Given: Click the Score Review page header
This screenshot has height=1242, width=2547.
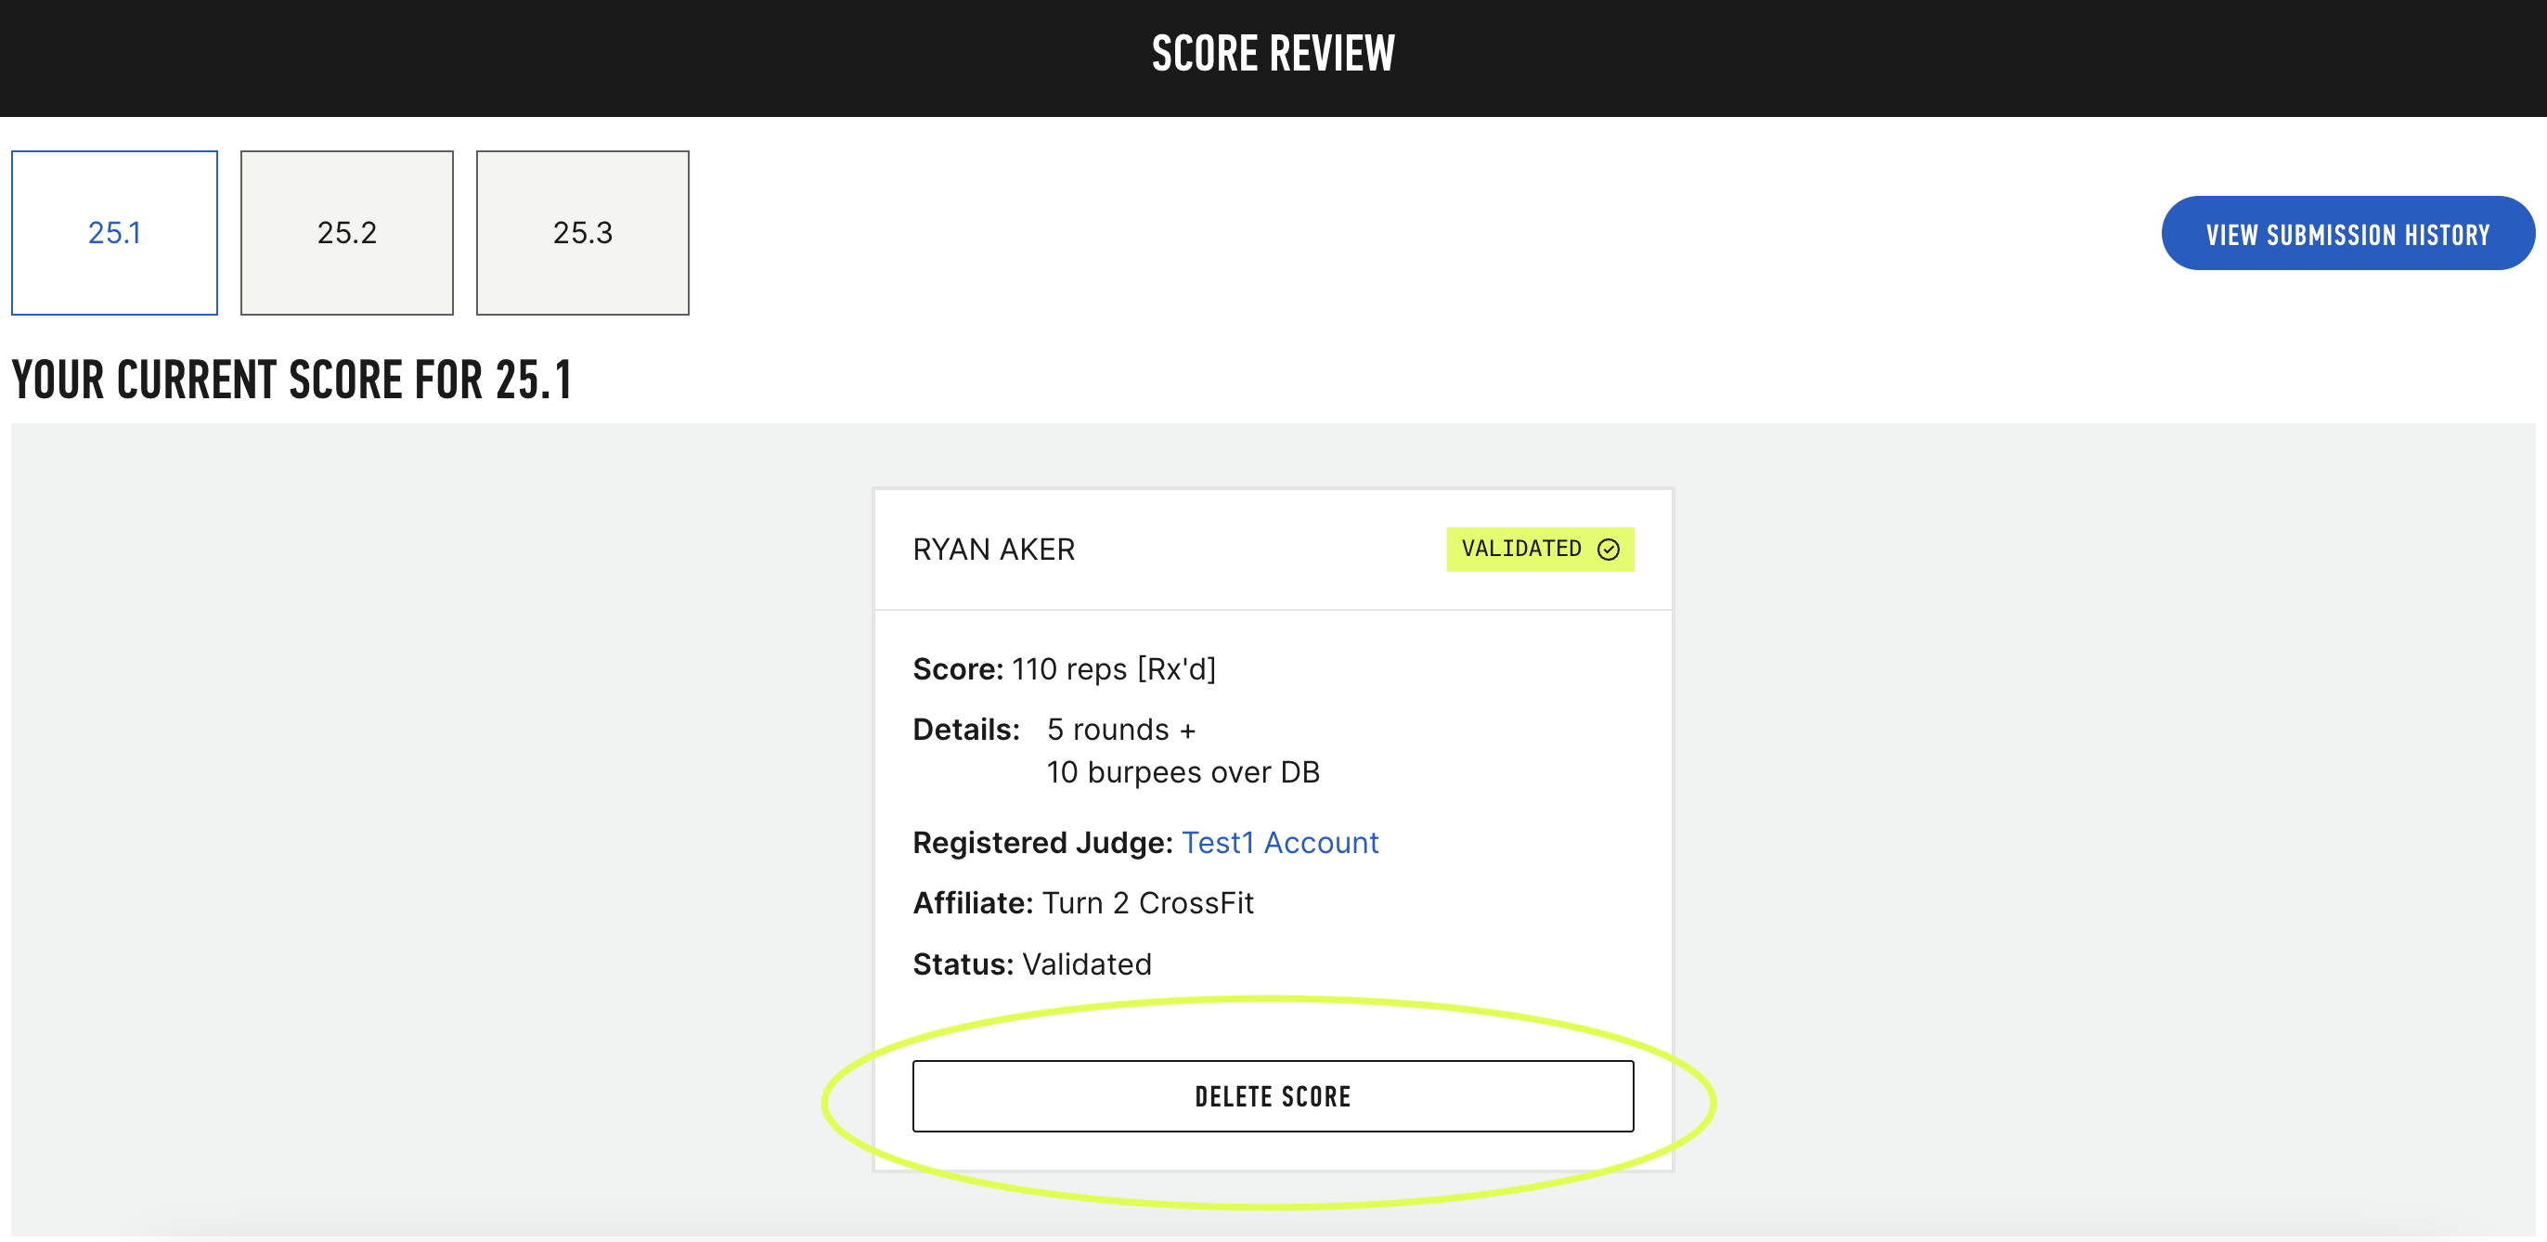Looking at the screenshot, I should point(1272,55).
